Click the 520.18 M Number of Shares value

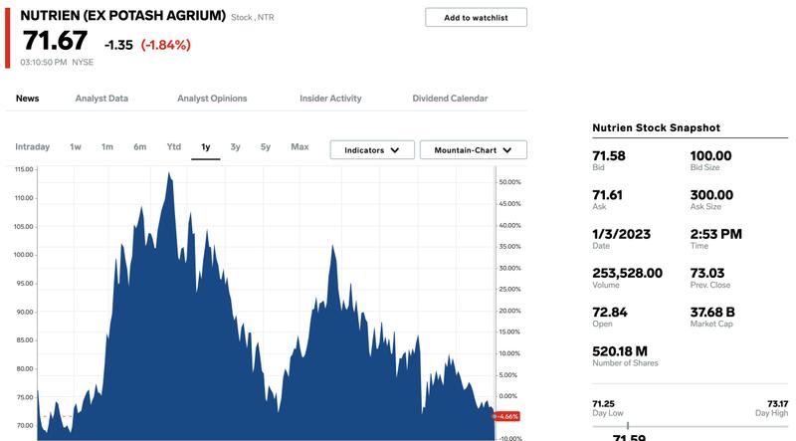(x=619, y=351)
